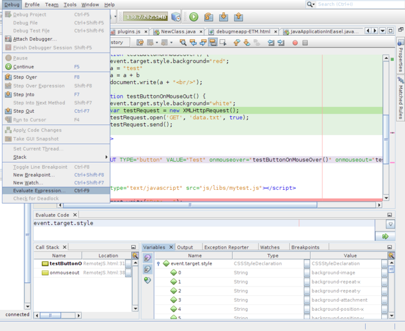Close the plugins.js tab
405x331 pixels.
pos(146,31)
